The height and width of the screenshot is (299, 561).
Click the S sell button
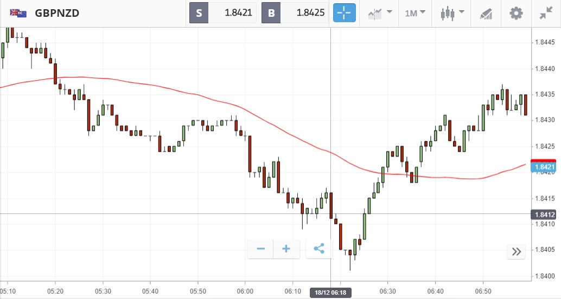click(x=199, y=13)
